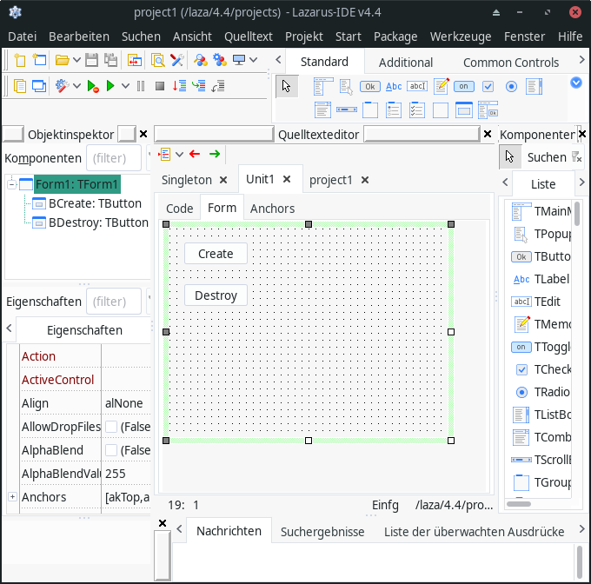Screen dimensions: 591x584
Task: Open the dropdown arrow next to Open icon
Action: 76,60
